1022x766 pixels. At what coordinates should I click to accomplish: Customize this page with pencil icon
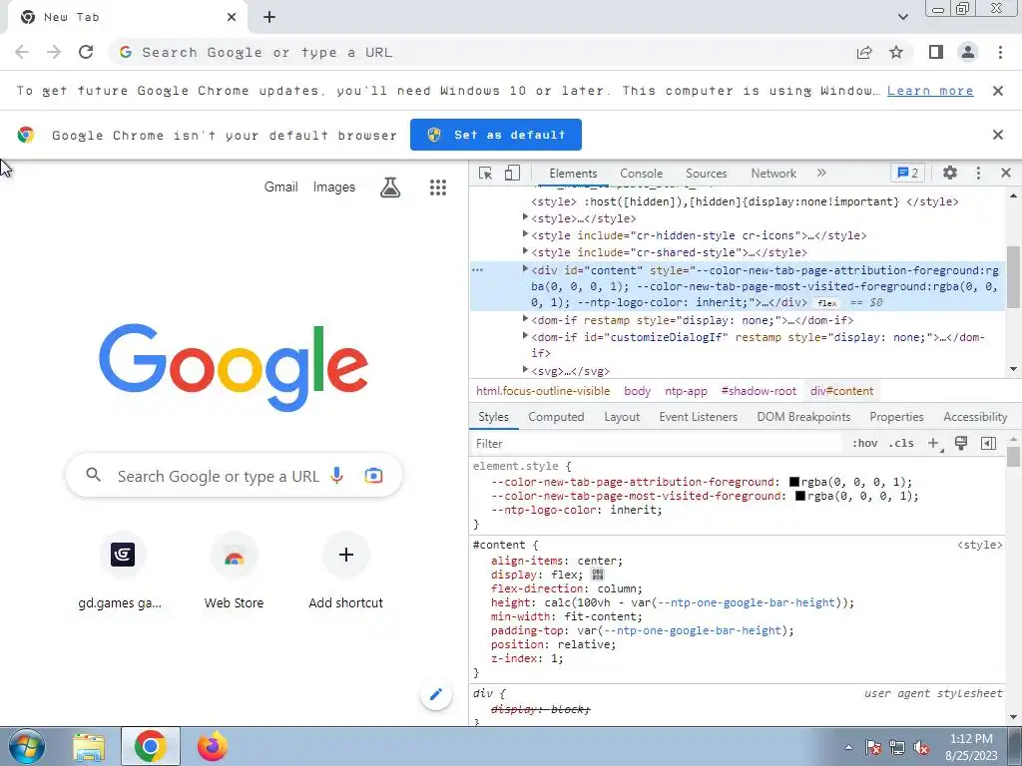pyautogui.click(x=436, y=694)
